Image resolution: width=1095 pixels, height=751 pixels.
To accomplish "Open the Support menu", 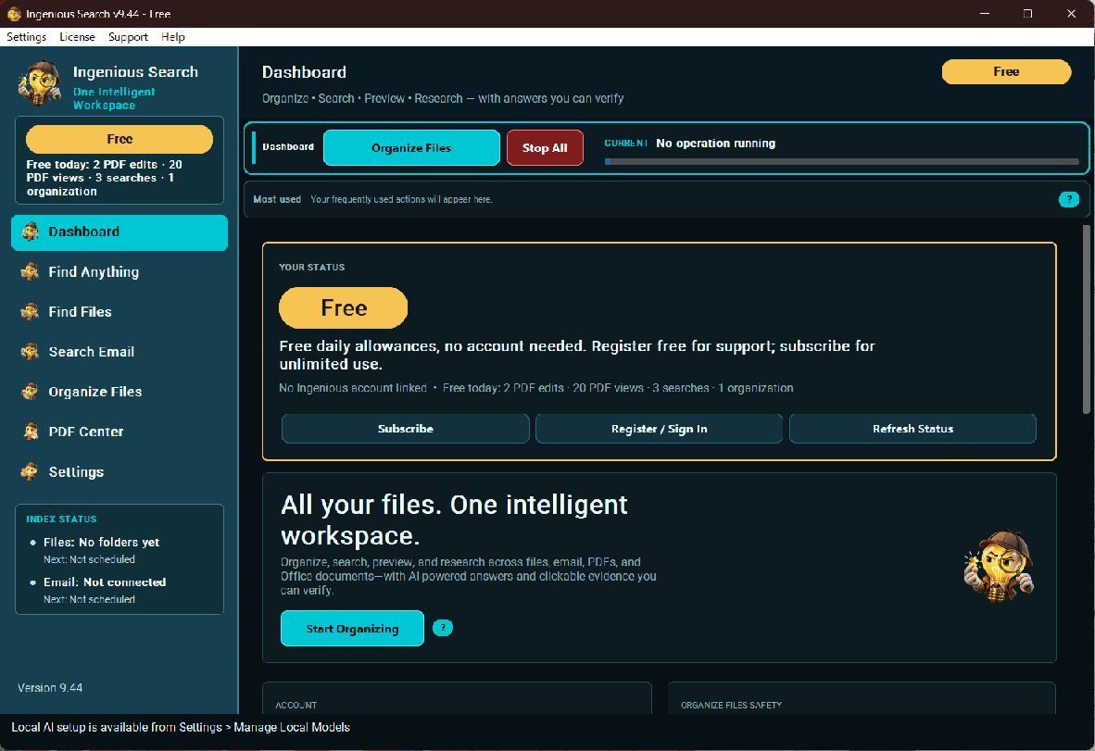I will click(x=128, y=37).
